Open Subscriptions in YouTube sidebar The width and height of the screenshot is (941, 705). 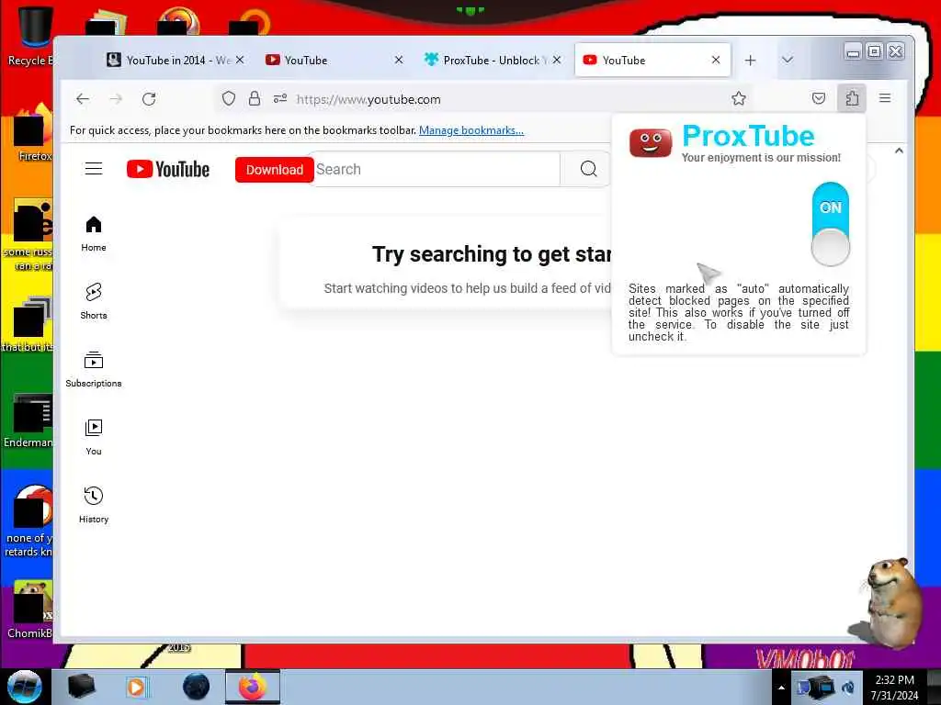[x=94, y=369]
